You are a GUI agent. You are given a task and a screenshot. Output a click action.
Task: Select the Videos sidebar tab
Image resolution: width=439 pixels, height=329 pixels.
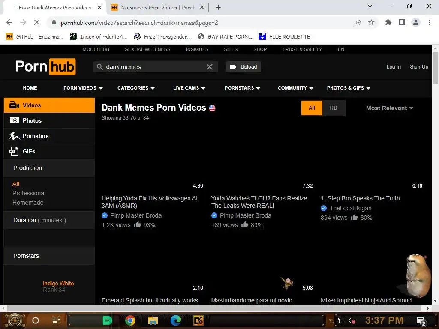tap(49, 105)
